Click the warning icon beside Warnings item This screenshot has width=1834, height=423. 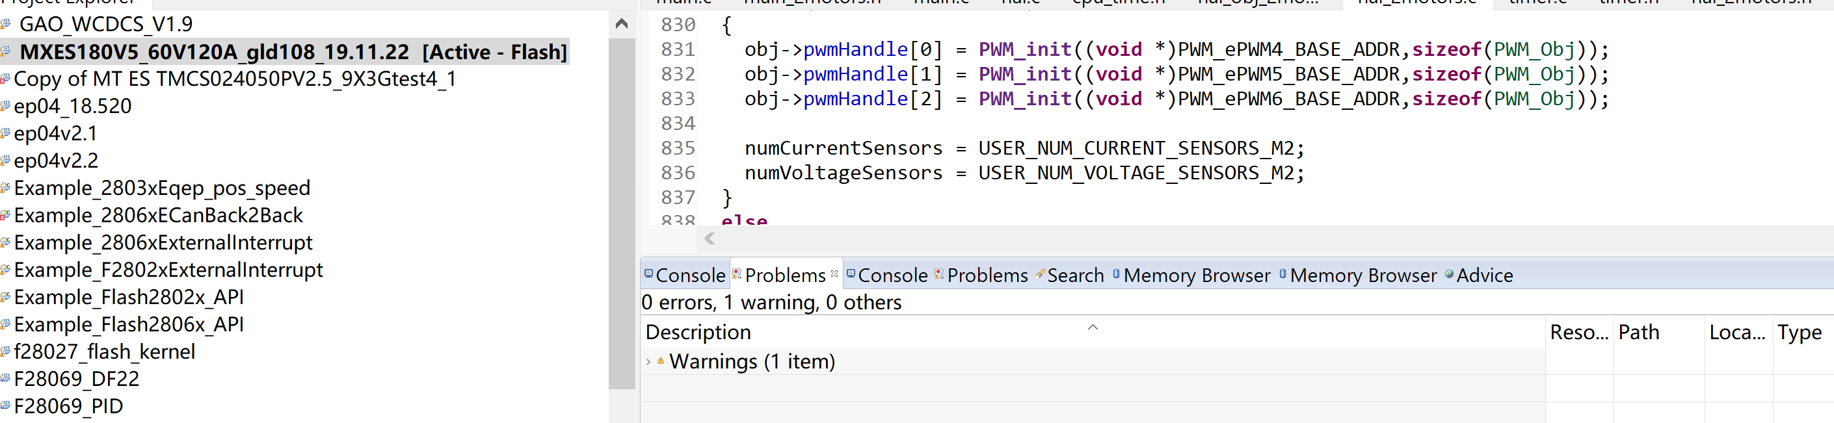point(661,361)
